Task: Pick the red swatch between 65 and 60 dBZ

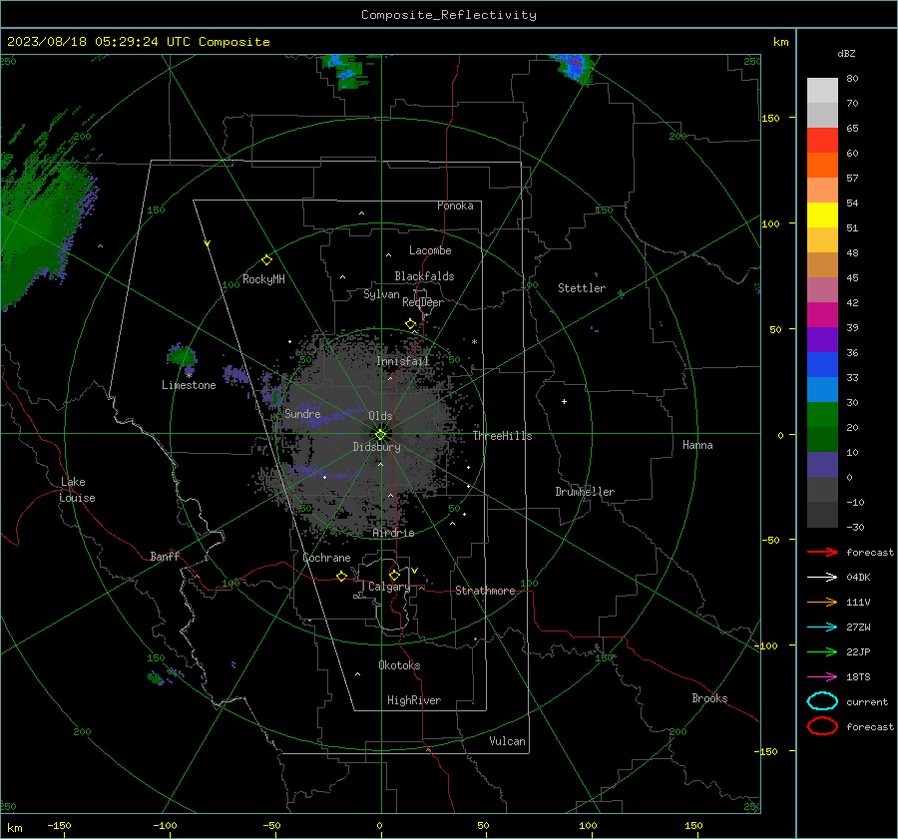Action: click(822, 141)
